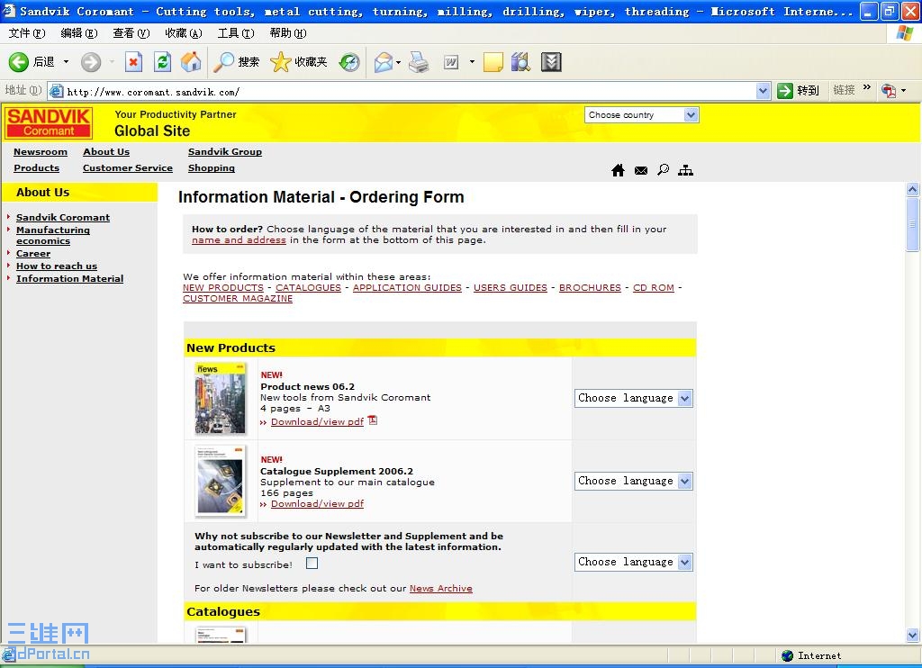The width and height of the screenshot is (922, 668).
Task: Open the Career sidebar link
Action: [x=33, y=254]
